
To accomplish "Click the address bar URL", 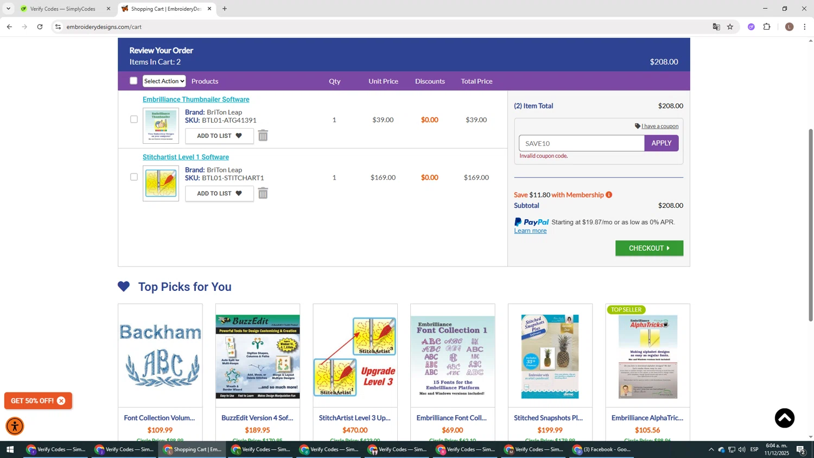I will point(104,27).
